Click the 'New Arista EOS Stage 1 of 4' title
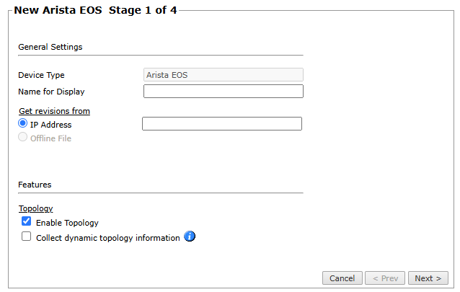 [x=95, y=11]
